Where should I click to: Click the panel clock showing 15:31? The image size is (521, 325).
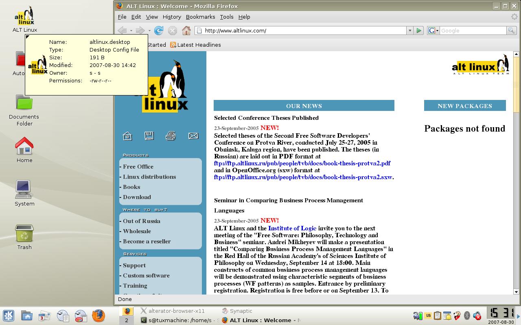(501, 313)
